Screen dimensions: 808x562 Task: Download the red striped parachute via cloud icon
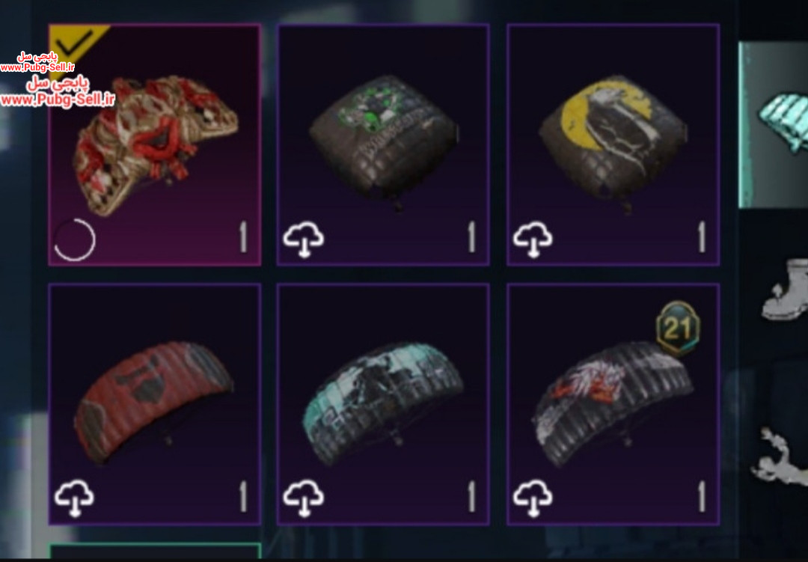[x=75, y=498]
